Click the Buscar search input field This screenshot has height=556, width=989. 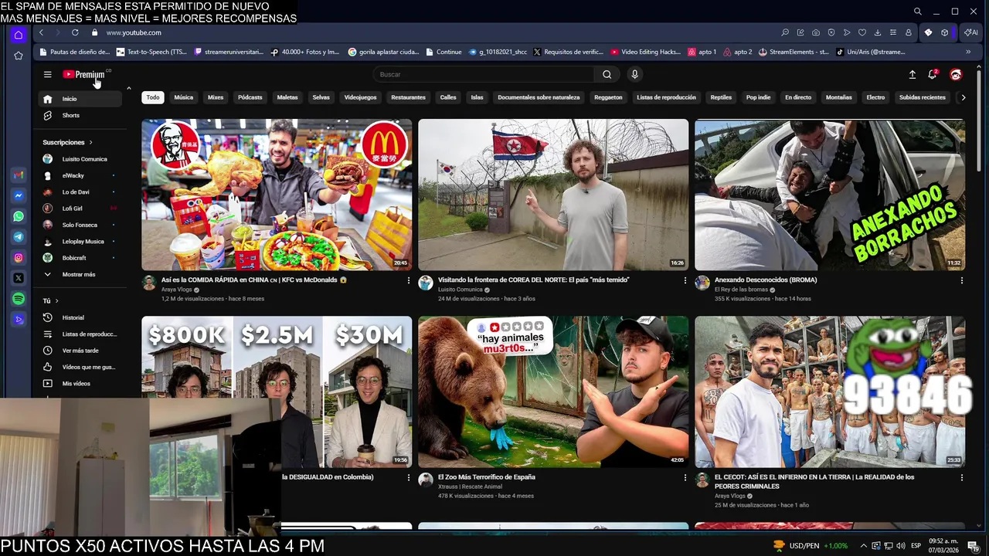pos(484,74)
